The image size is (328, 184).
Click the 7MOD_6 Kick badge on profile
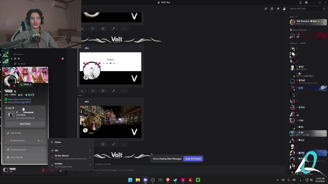pyautogui.click(x=26, y=85)
